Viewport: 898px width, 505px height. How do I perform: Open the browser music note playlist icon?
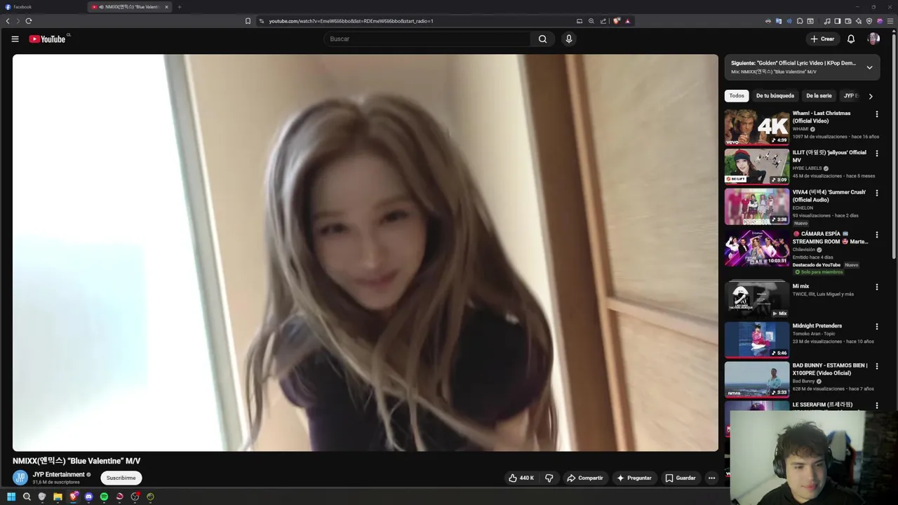point(827,21)
